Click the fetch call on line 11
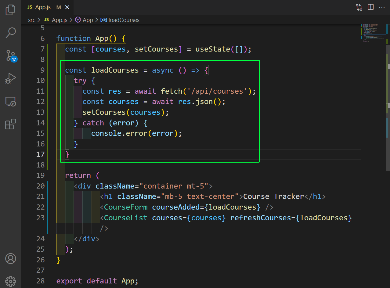The image size is (390, 288). (172, 91)
